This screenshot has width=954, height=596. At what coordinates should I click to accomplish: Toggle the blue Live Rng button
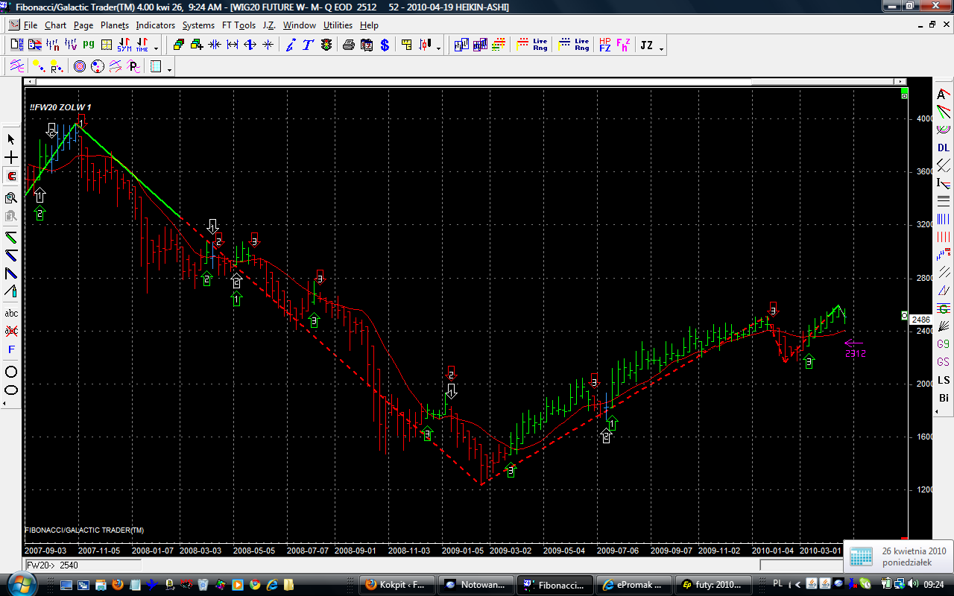point(581,45)
